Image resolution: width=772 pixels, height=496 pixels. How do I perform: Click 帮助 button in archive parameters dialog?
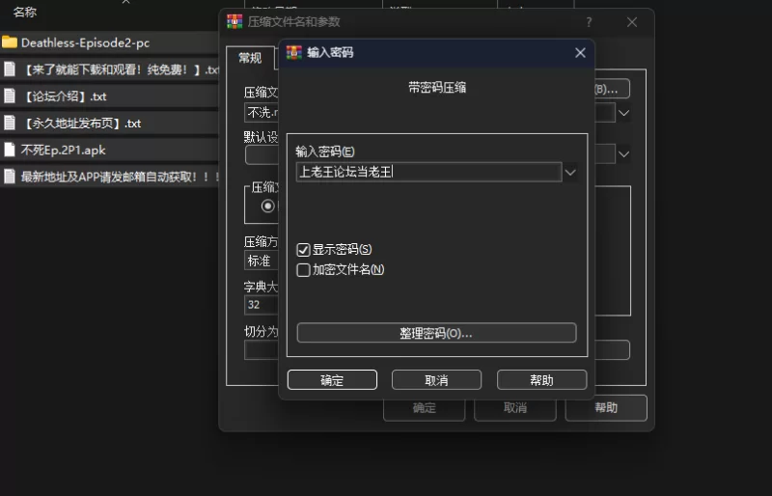point(606,408)
